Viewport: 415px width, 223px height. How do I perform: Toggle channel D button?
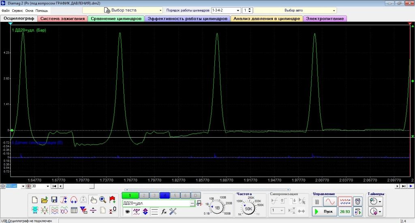196,195
